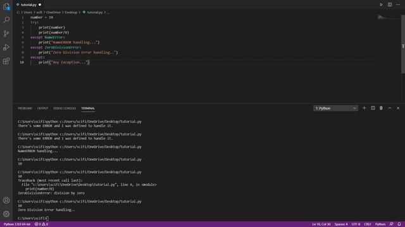Click terminal prompt input at bottom
The height and width of the screenshot is (227, 405).
[x=48, y=218]
